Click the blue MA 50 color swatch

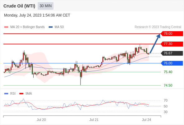51,27
